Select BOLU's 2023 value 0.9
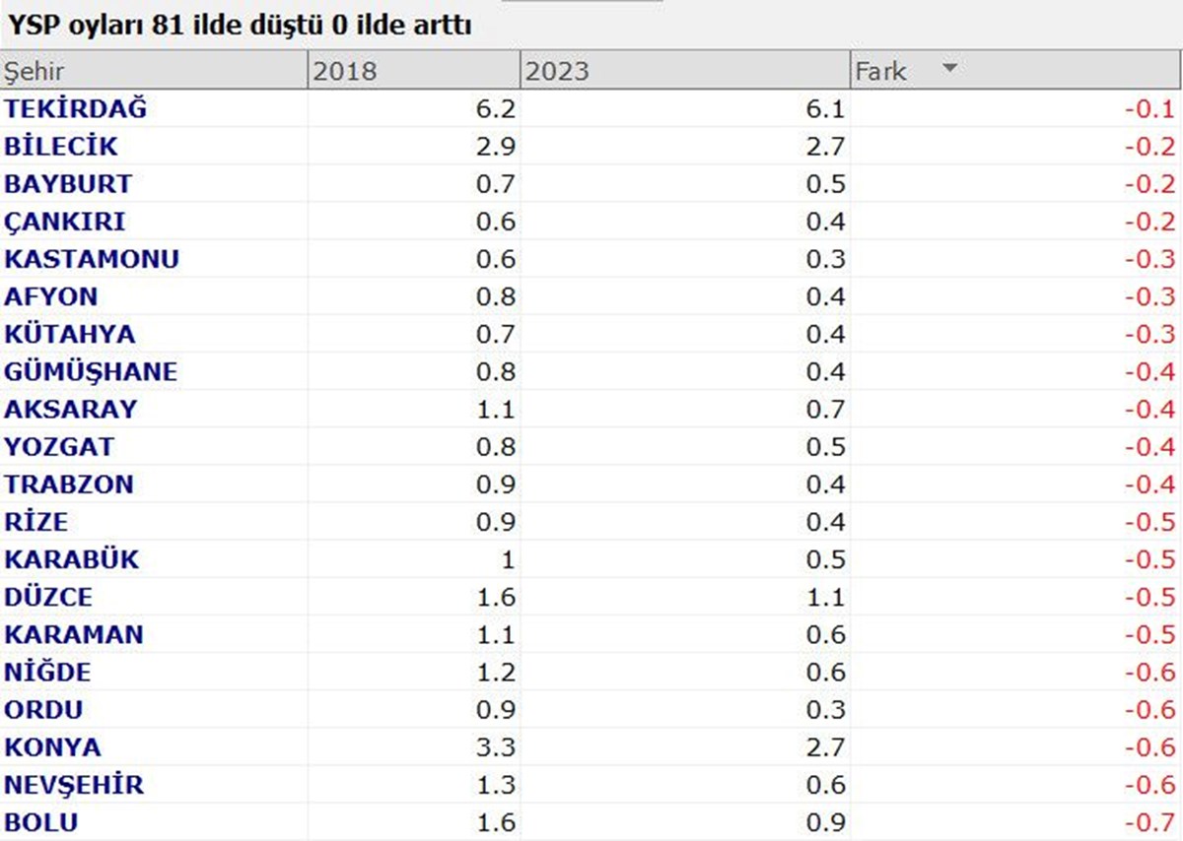The height and width of the screenshot is (841, 1183). click(825, 821)
